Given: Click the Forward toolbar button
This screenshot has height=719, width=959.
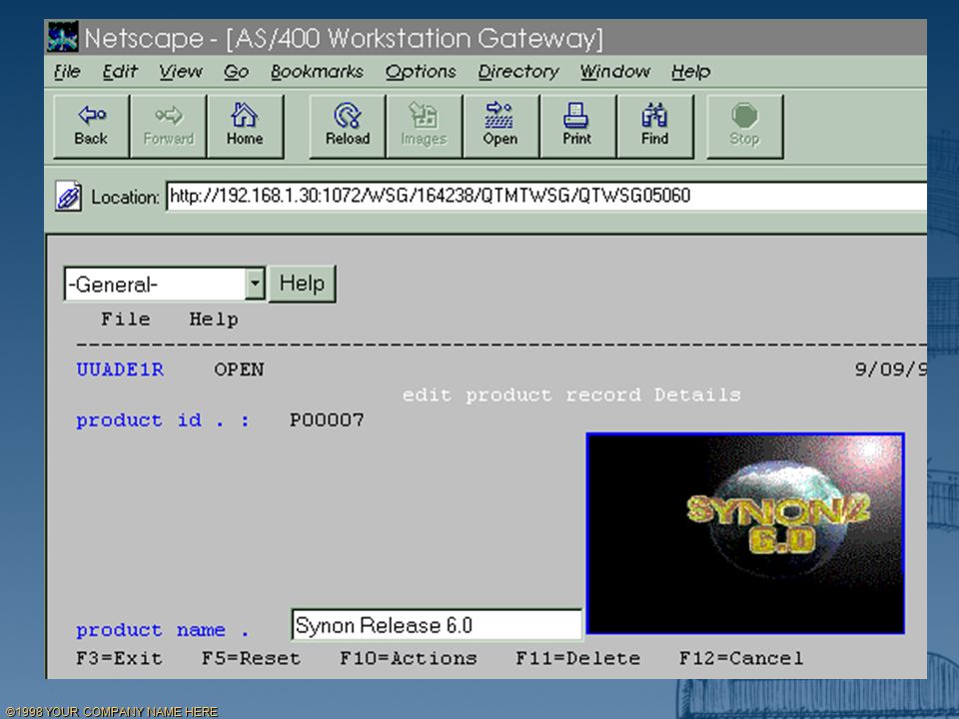Looking at the screenshot, I should pyautogui.click(x=168, y=127).
